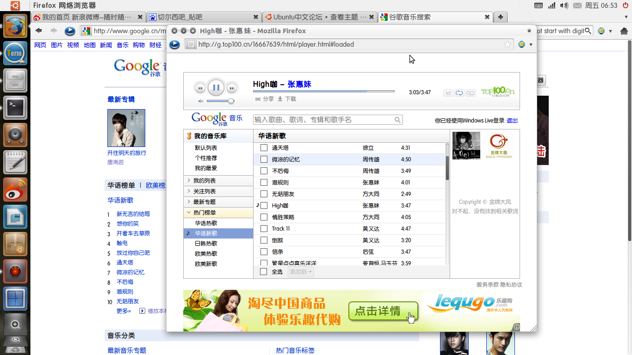Check the box for 潜规则
The width and height of the screenshot is (632, 355).
pos(264,183)
